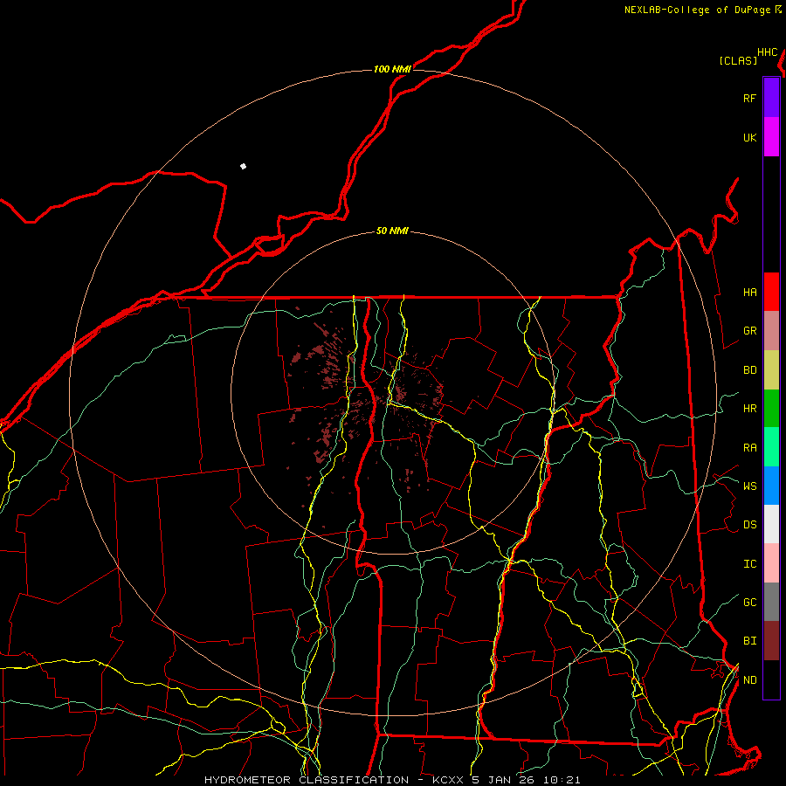Click the WS legend label
The image size is (786, 786).
tap(749, 486)
